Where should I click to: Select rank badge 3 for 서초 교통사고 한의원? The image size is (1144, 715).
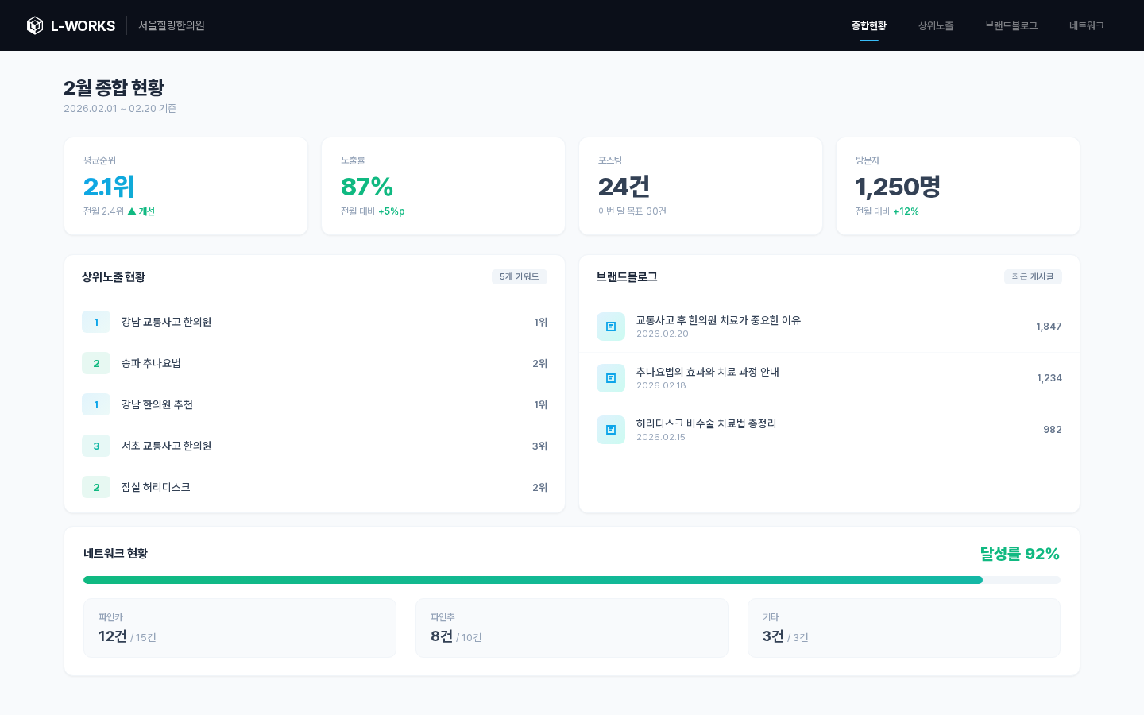(x=96, y=446)
